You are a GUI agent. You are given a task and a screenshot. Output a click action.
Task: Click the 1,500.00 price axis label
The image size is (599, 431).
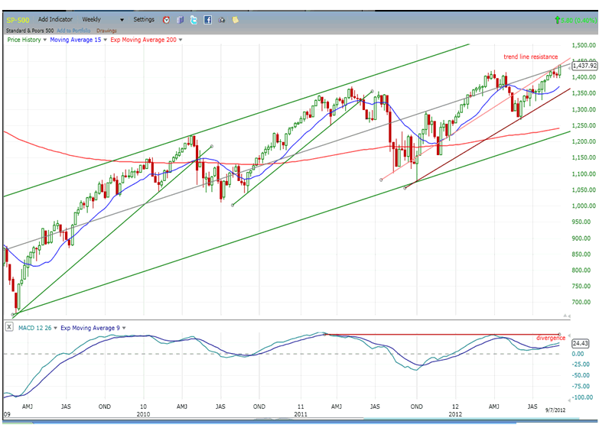(584, 45)
